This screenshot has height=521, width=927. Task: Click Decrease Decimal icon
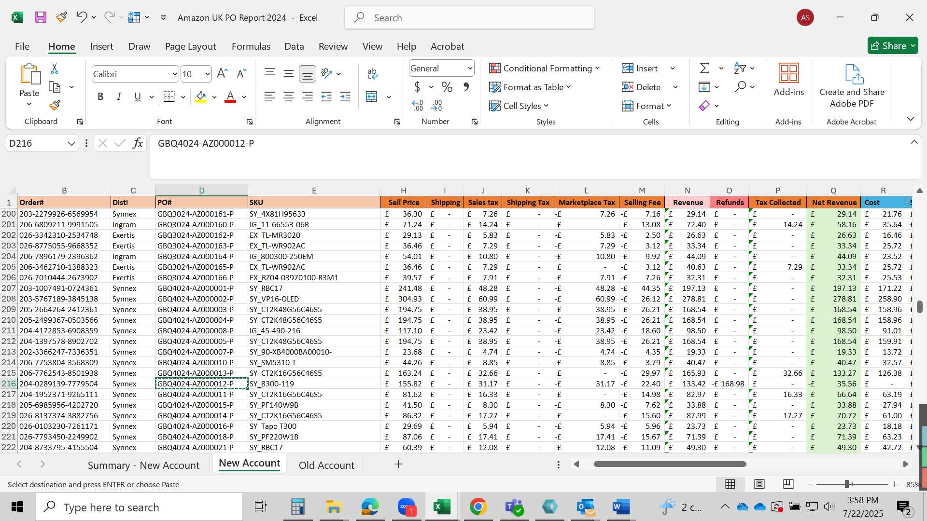436,105
